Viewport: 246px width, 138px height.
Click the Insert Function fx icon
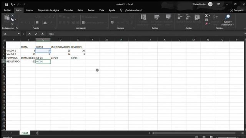click(x=43, y=34)
